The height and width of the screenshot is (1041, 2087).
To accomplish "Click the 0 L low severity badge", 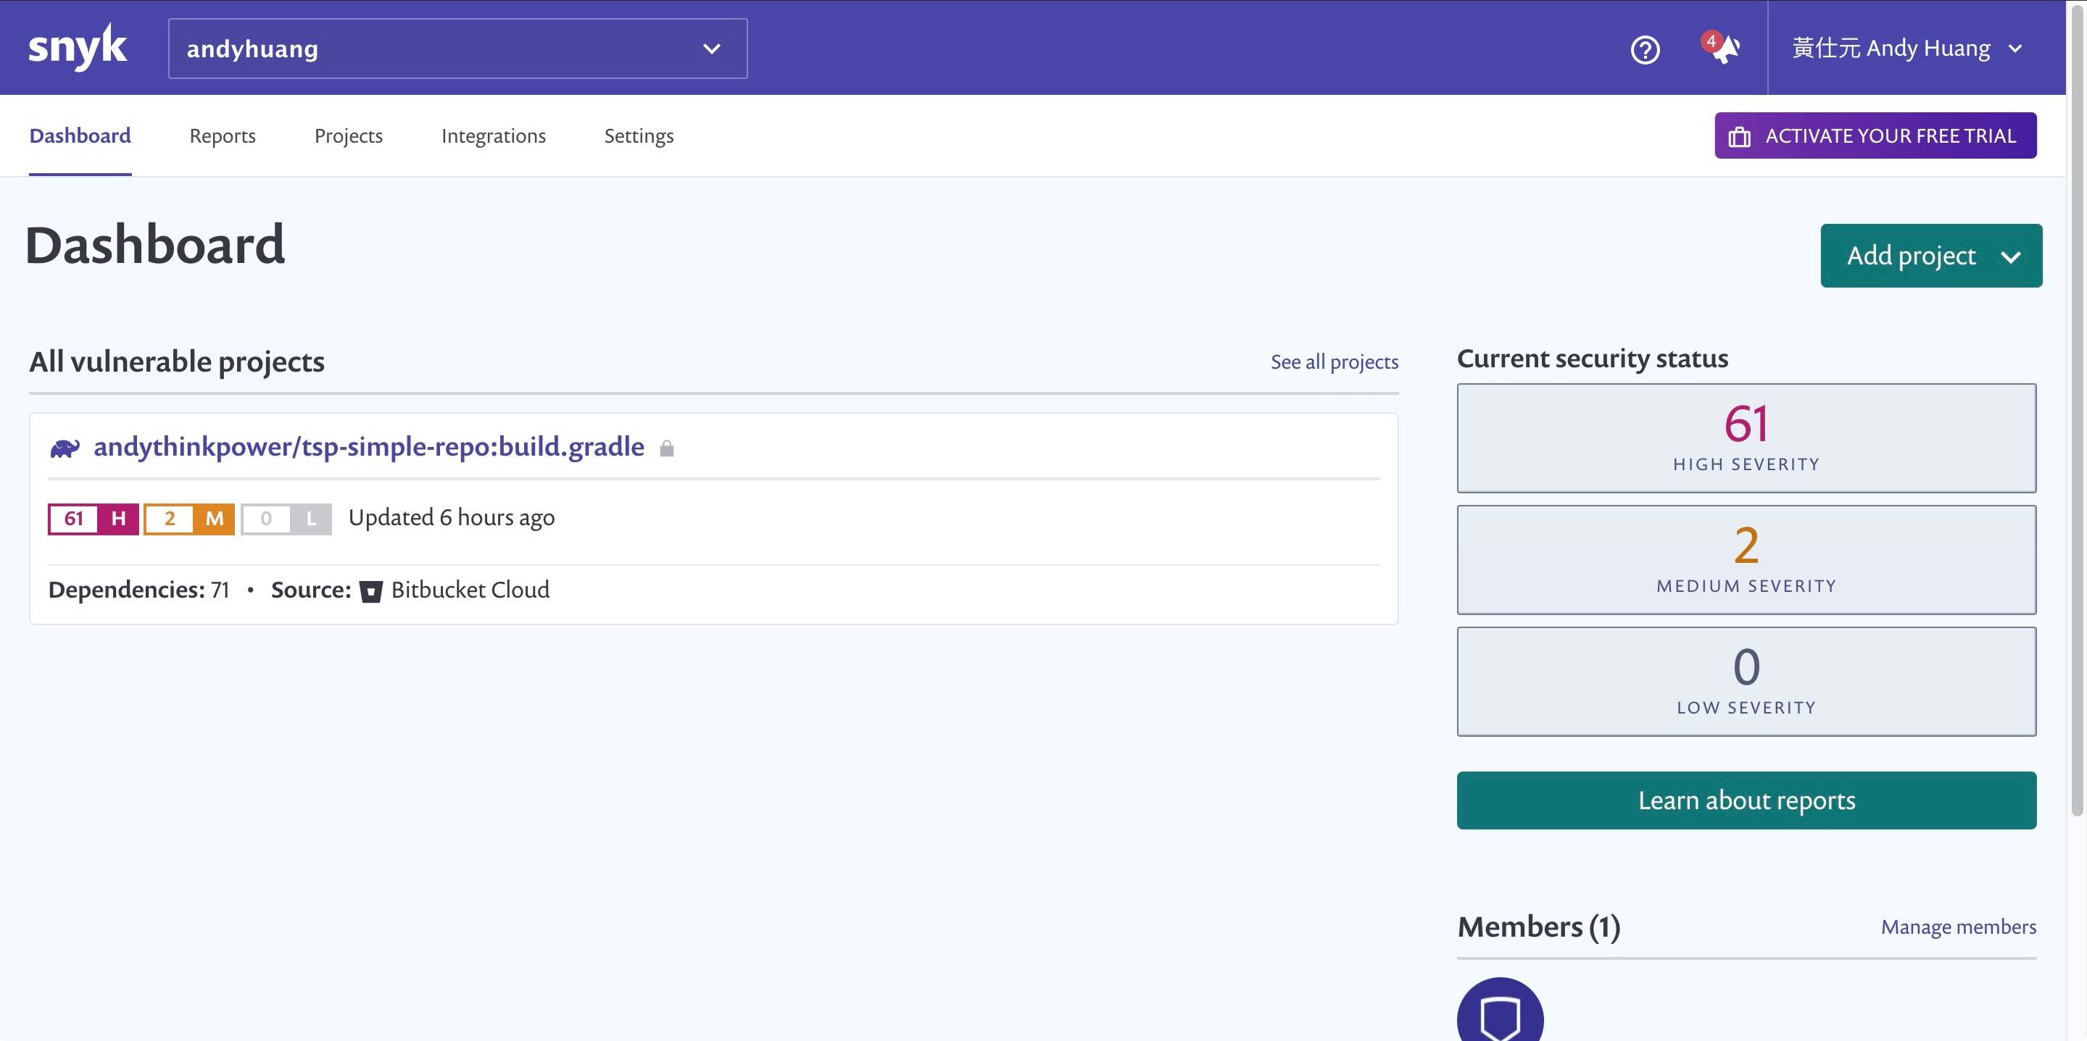I will (x=286, y=519).
